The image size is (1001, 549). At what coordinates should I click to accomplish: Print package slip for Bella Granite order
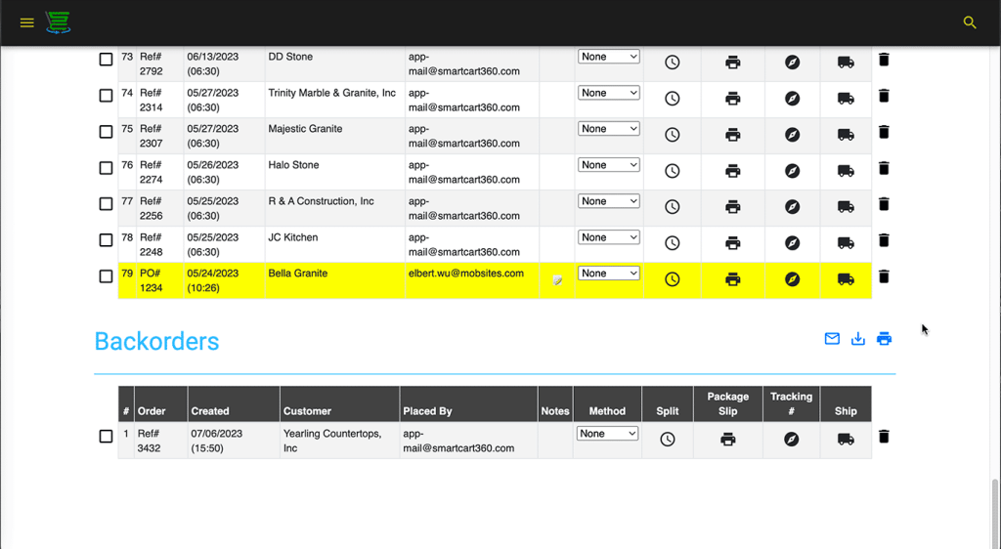click(733, 279)
